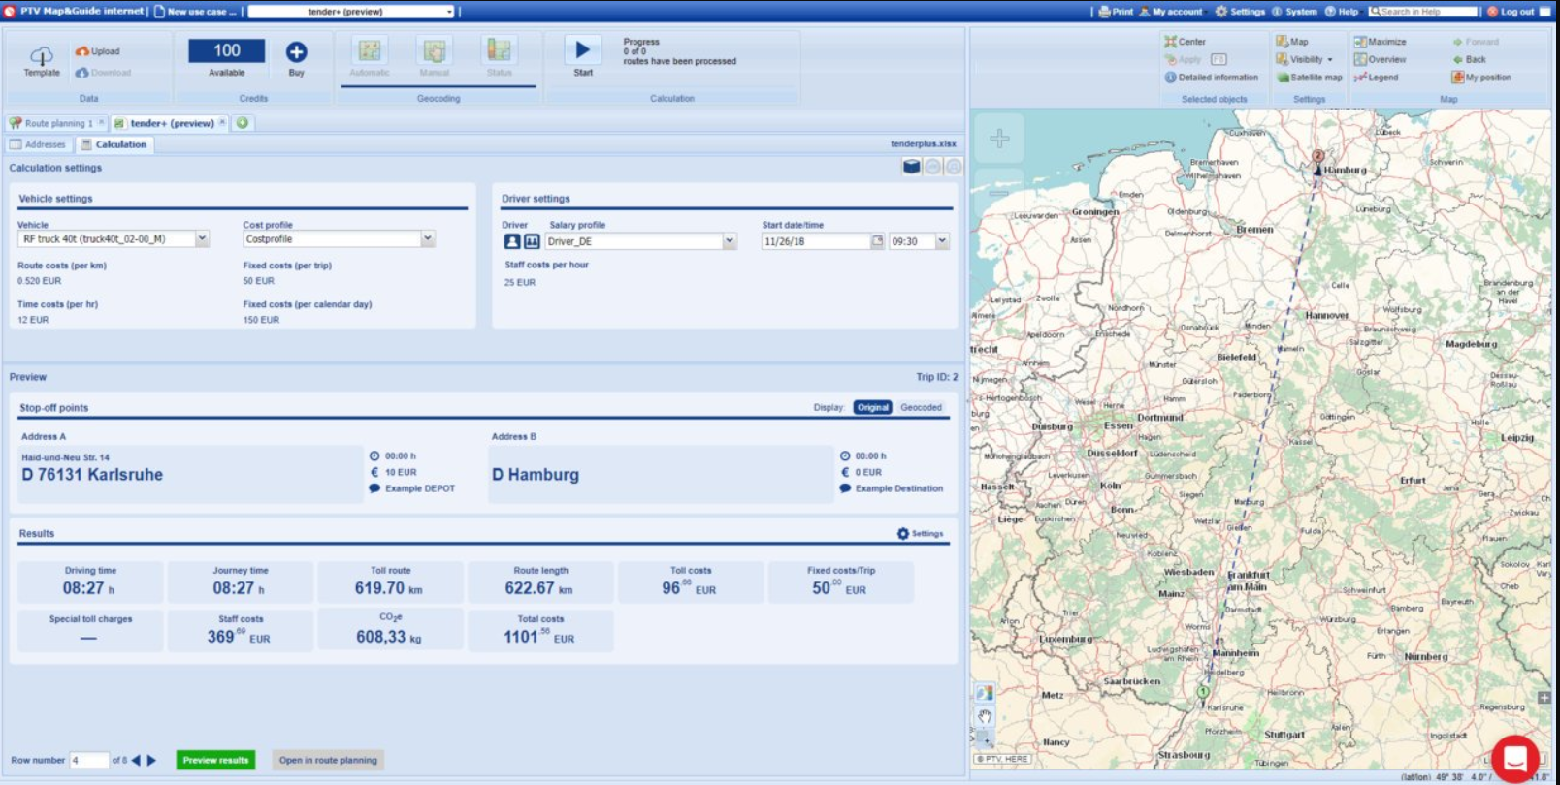
Task: Click the Route length 622.67 km value
Action: 539,588
